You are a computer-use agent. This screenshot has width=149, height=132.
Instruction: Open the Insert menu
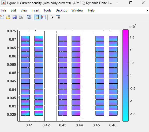tap(35, 10)
